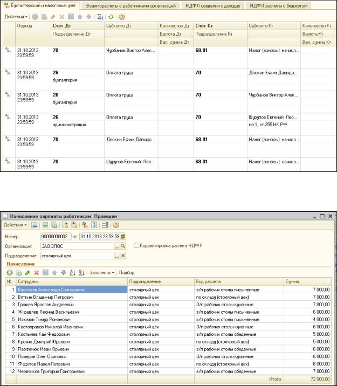Click the ellipsis select button in the Подразделение field

click(117, 256)
